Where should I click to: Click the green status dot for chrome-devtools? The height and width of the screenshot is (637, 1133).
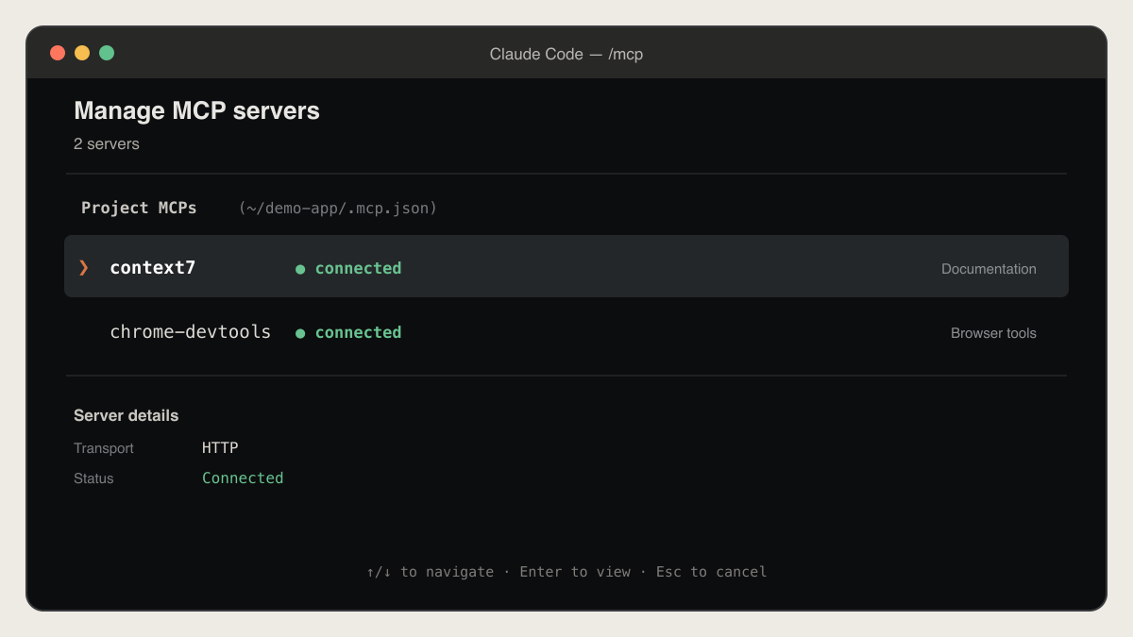tap(300, 333)
